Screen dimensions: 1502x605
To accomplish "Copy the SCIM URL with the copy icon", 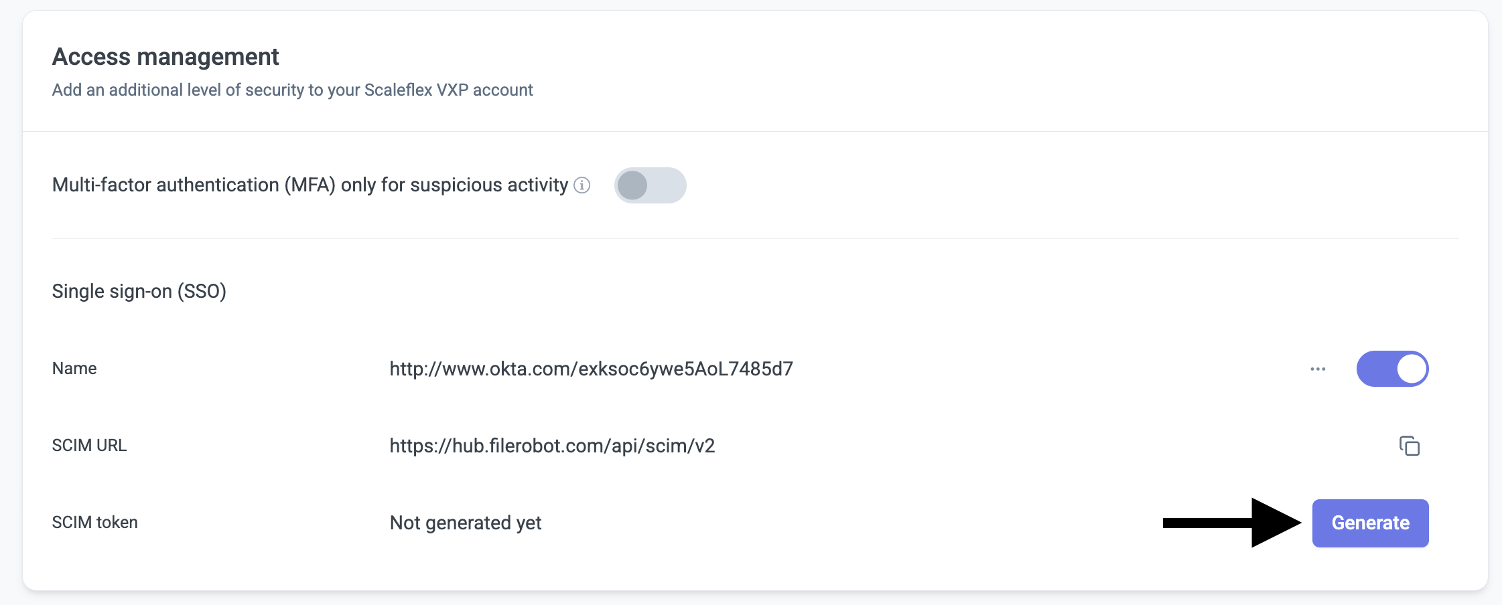I will [x=1409, y=446].
